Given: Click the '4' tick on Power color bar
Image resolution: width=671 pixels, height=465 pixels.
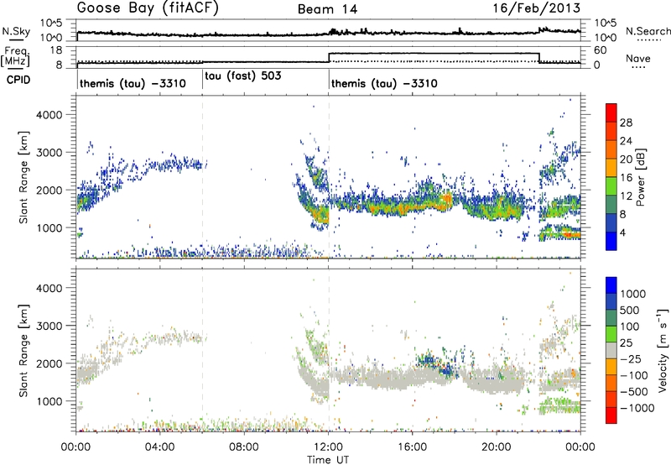Looking at the screenshot, I should 623,232.
